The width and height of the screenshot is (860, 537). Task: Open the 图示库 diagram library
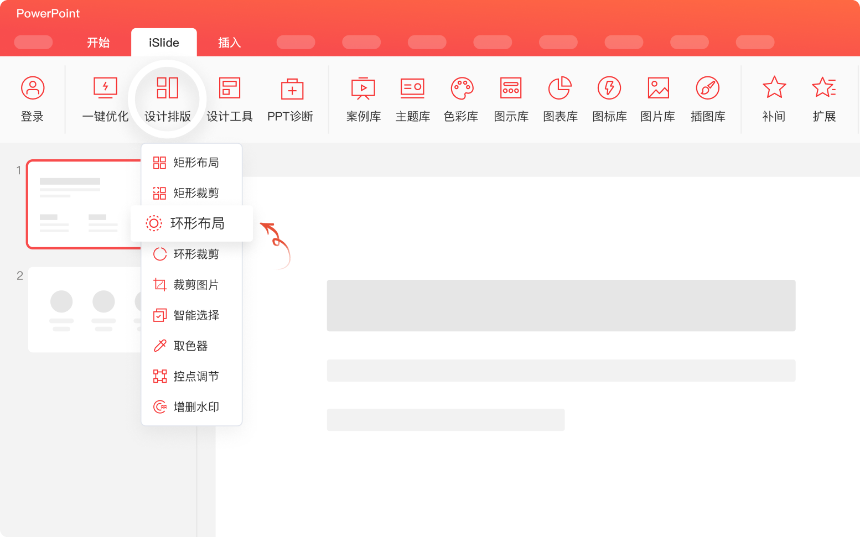pos(511,100)
